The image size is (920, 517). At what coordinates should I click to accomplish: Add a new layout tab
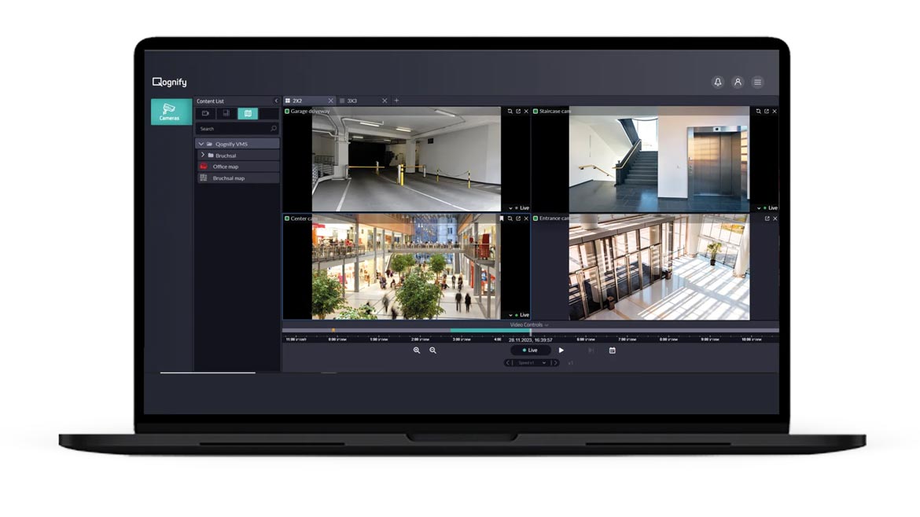point(396,101)
